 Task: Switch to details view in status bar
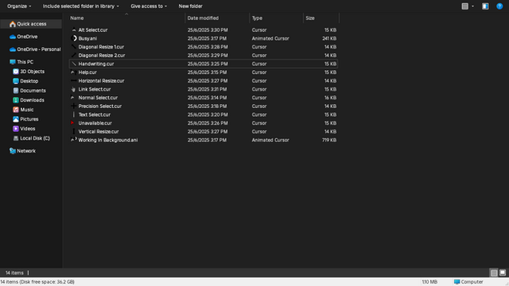point(494,272)
